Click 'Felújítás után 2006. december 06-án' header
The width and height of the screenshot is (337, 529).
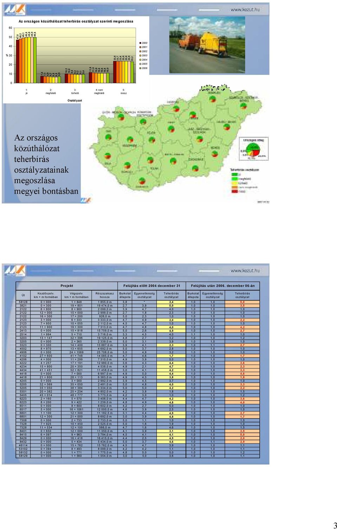pyautogui.click(x=223, y=286)
